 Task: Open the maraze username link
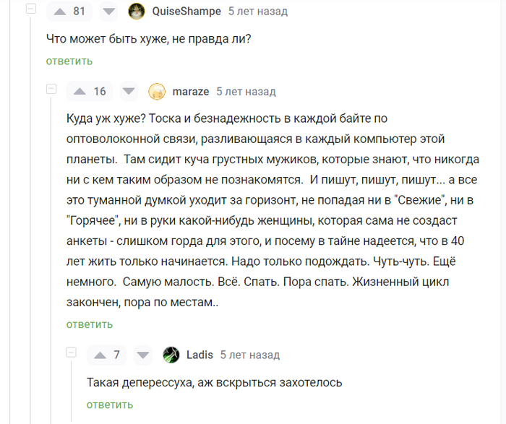click(191, 92)
